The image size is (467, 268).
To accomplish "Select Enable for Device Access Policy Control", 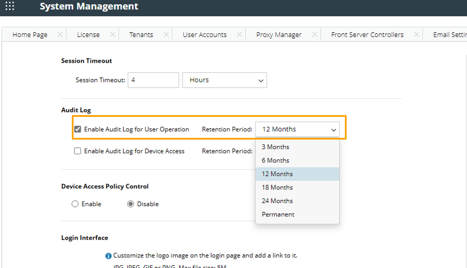I will click(x=75, y=204).
